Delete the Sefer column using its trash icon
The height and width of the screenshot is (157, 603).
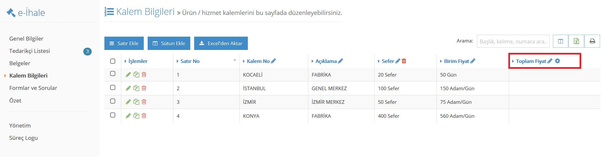coord(404,61)
